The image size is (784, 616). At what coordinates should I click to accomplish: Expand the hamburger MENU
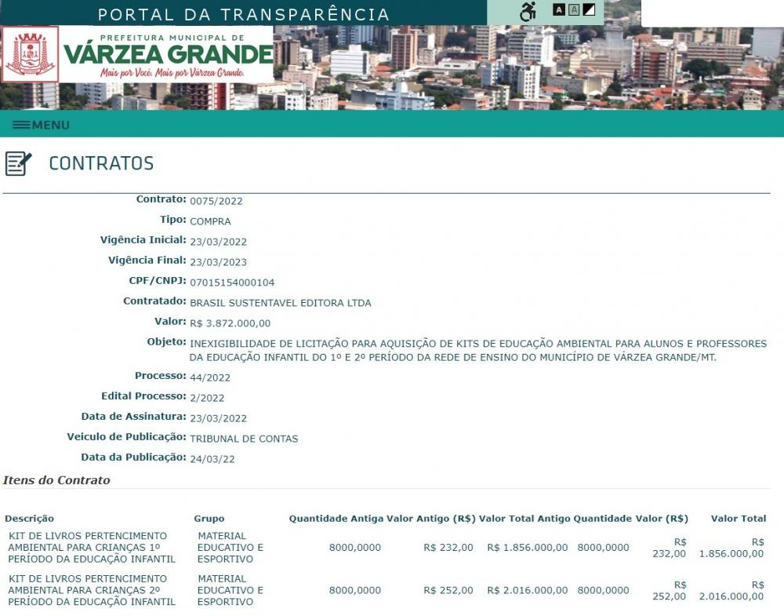point(42,125)
